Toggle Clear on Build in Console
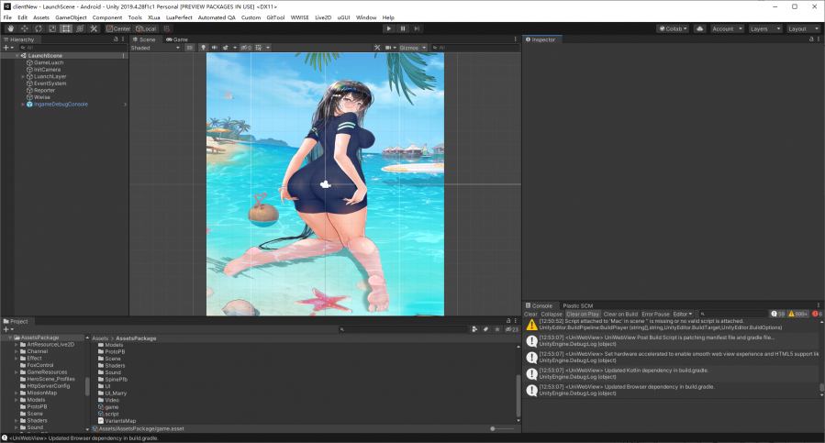The image size is (825, 443). click(620, 314)
